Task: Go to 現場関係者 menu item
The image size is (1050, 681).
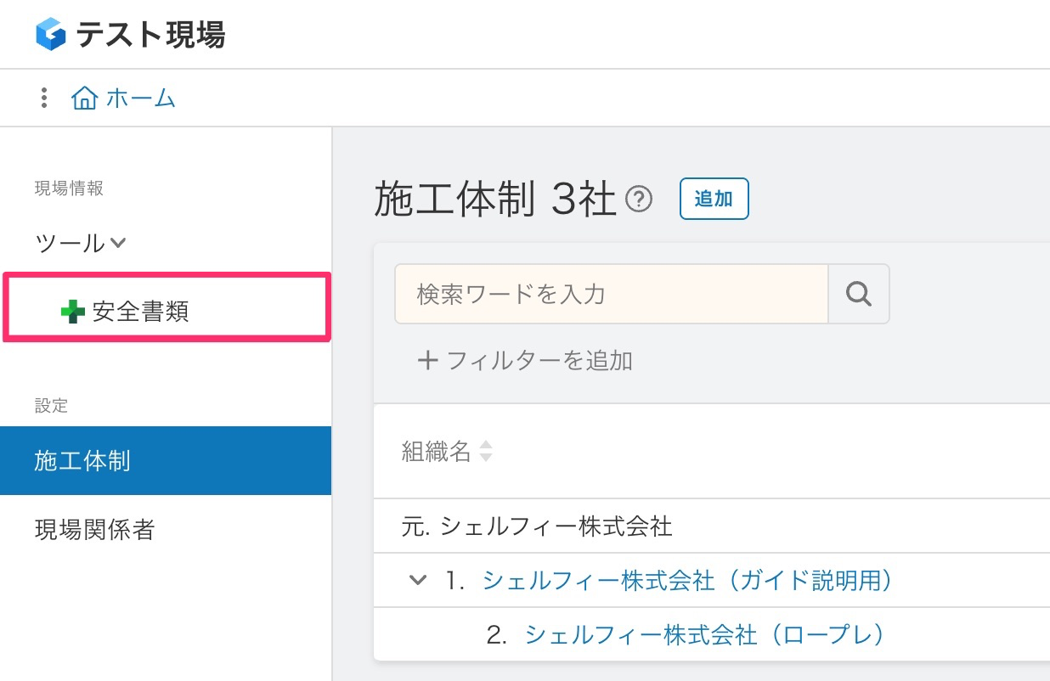Action: (x=95, y=530)
